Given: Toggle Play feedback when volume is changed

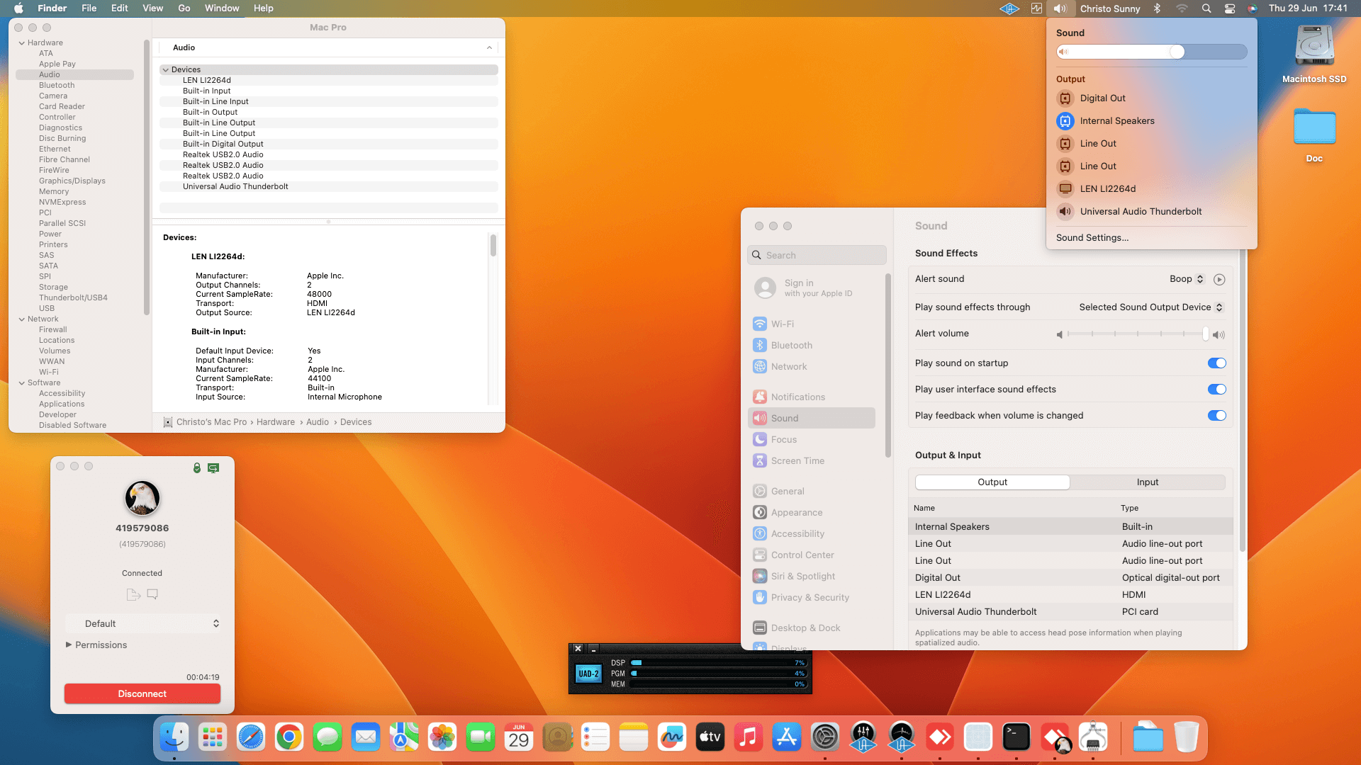Looking at the screenshot, I should point(1216,416).
